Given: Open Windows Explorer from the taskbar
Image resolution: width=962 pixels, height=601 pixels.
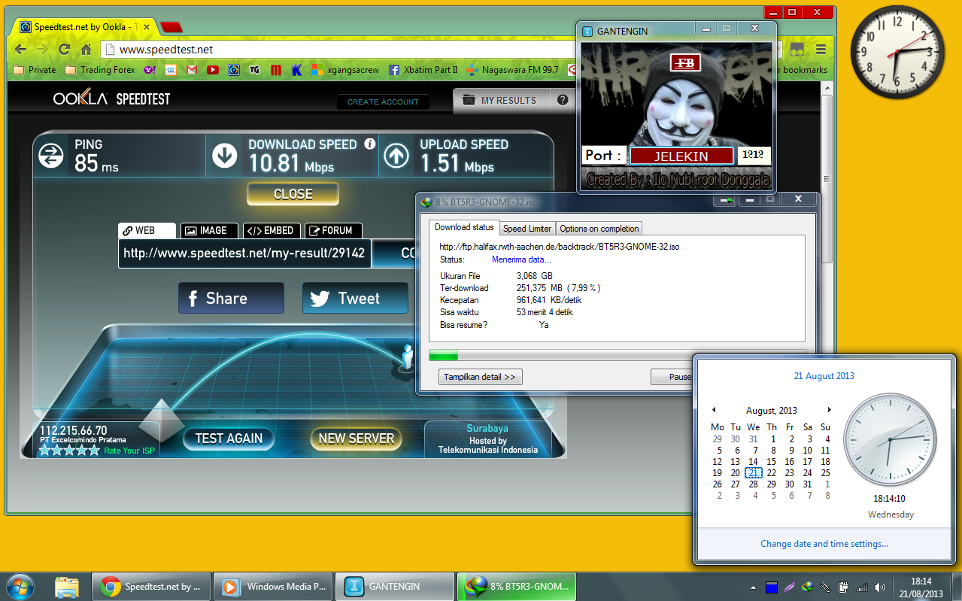Looking at the screenshot, I should (67, 586).
